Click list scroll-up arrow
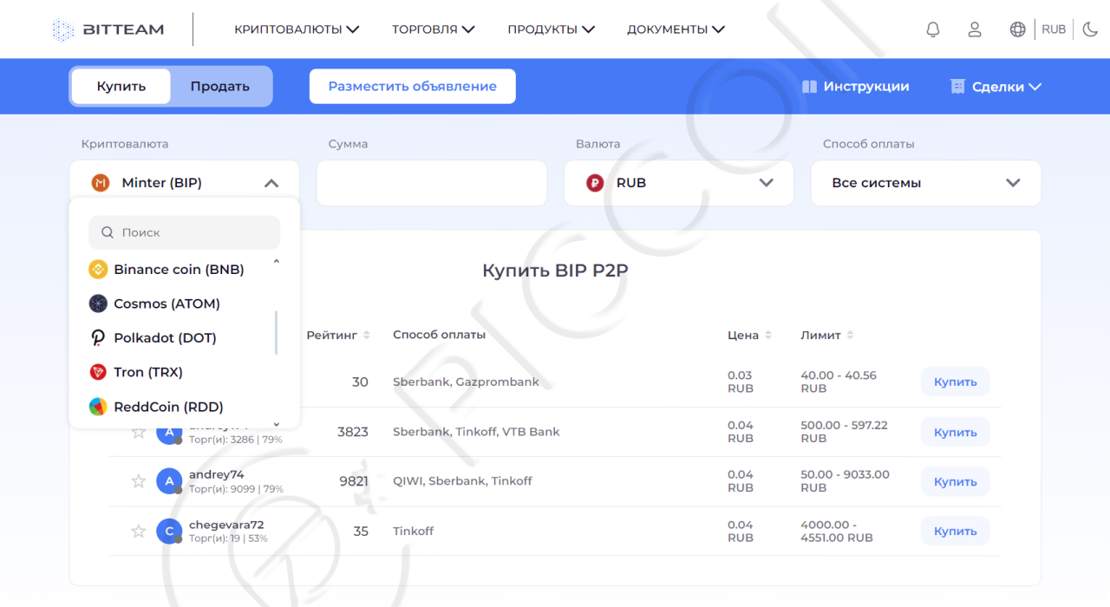 click(x=277, y=261)
